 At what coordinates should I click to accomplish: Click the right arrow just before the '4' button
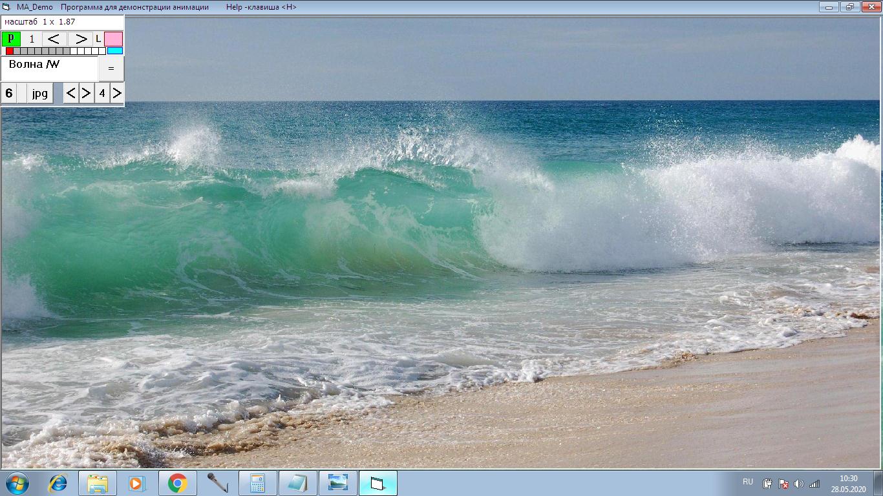click(87, 93)
